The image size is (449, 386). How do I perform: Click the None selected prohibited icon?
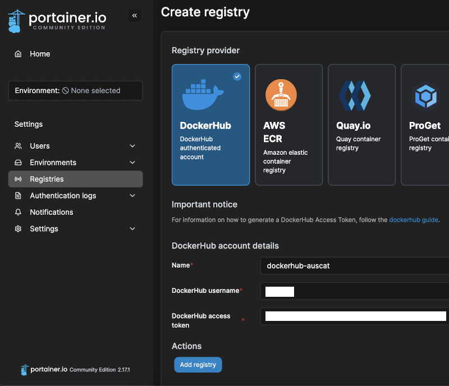tap(65, 90)
